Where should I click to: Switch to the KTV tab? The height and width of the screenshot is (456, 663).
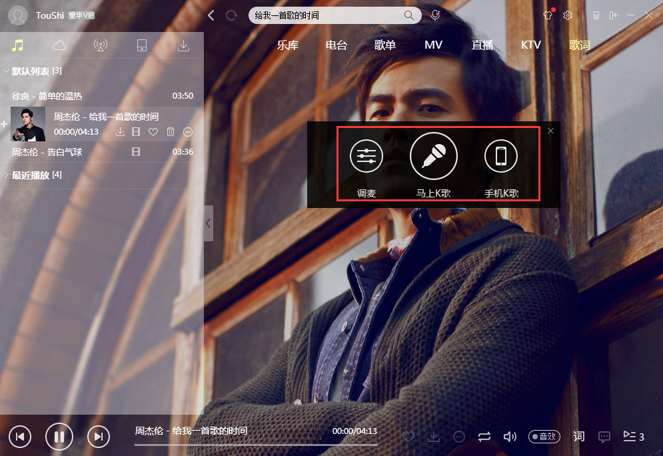[531, 45]
